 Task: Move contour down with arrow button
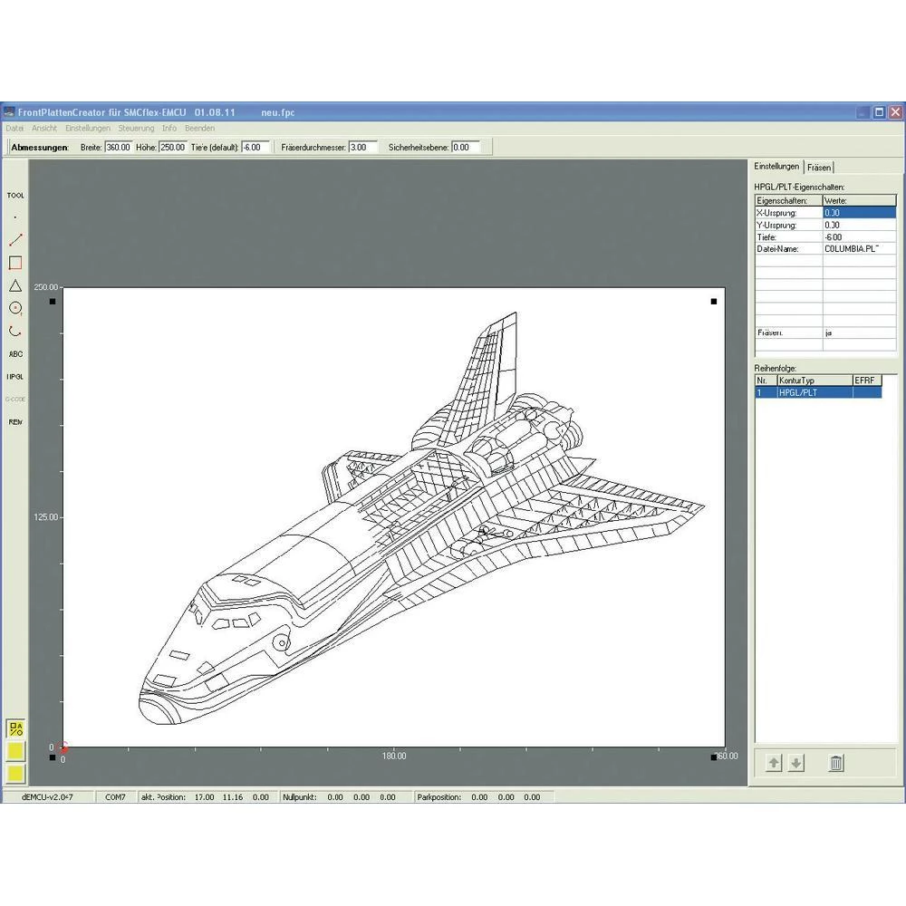796,764
